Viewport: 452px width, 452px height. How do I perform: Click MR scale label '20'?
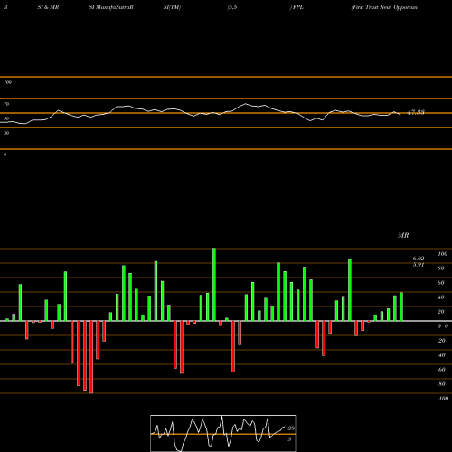(x=441, y=312)
